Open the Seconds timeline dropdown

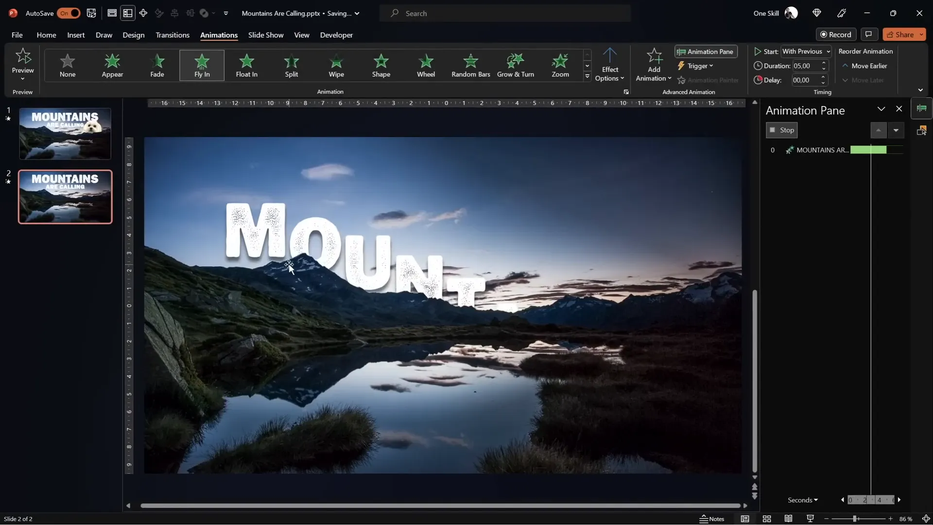(803, 500)
